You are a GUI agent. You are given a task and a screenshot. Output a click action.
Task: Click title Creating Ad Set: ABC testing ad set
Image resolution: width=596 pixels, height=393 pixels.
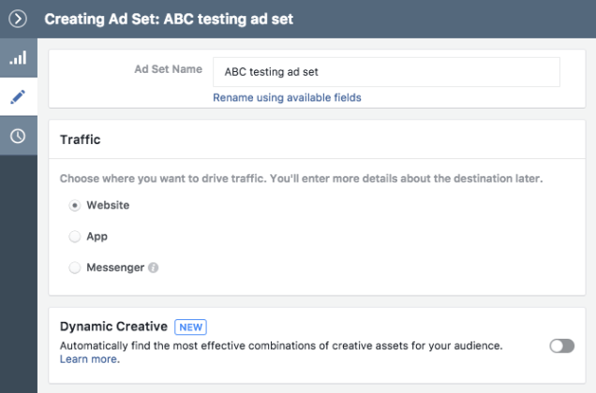point(169,19)
